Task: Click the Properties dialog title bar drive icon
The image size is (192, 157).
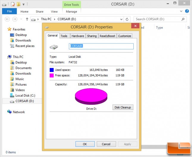Action: (x=47, y=27)
